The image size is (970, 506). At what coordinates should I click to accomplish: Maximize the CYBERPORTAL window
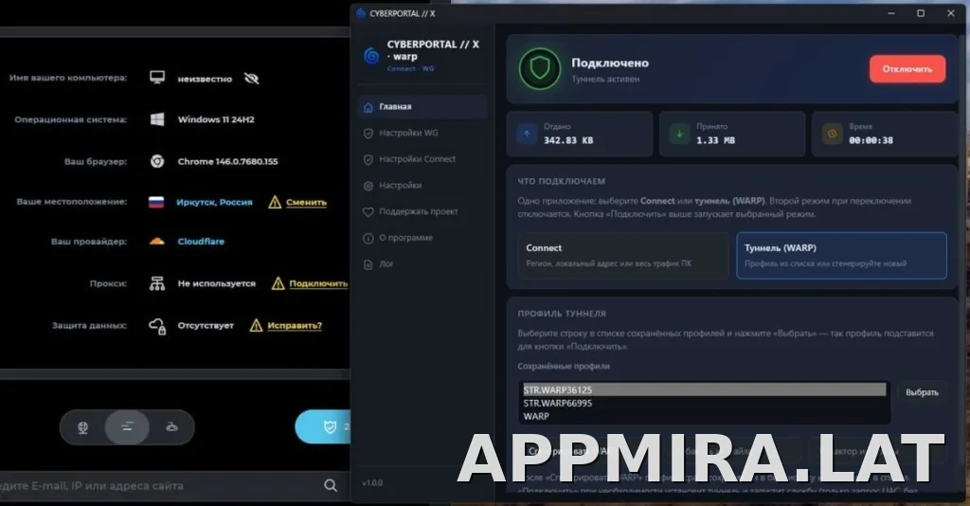(921, 13)
